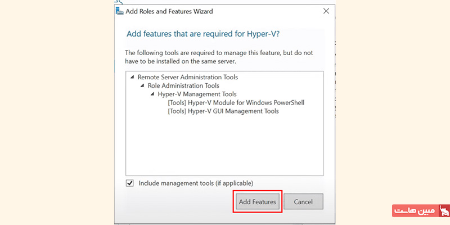Click the Add Roles and Features Wizard title
The height and width of the screenshot is (225, 450).
(169, 11)
